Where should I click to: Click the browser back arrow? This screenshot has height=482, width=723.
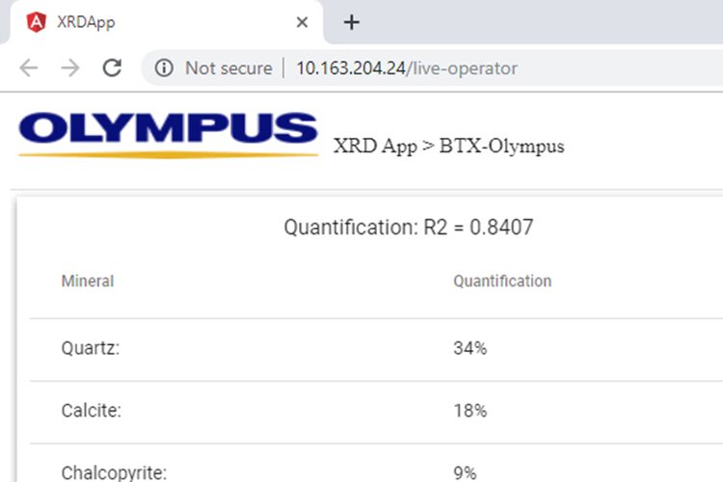pyautogui.click(x=29, y=67)
